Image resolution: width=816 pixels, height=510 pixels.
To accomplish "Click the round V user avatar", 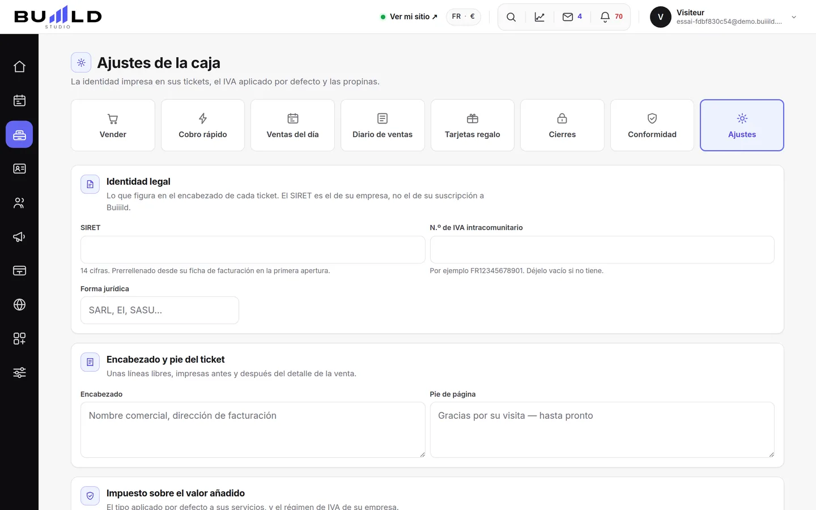I will pyautogui.click(x=661, y=17).
